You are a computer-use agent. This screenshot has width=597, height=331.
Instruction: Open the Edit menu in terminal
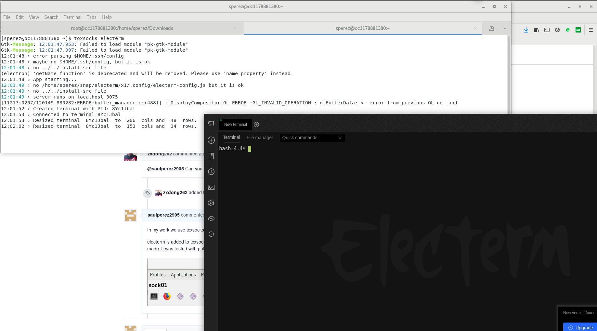pos(20,17)
